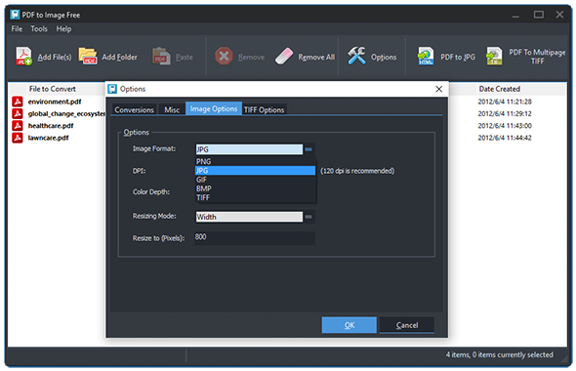The height and width of the screenshot is (371, 576).
Task: Click the Image Format dropdown arrow
Action: (309, 149)
